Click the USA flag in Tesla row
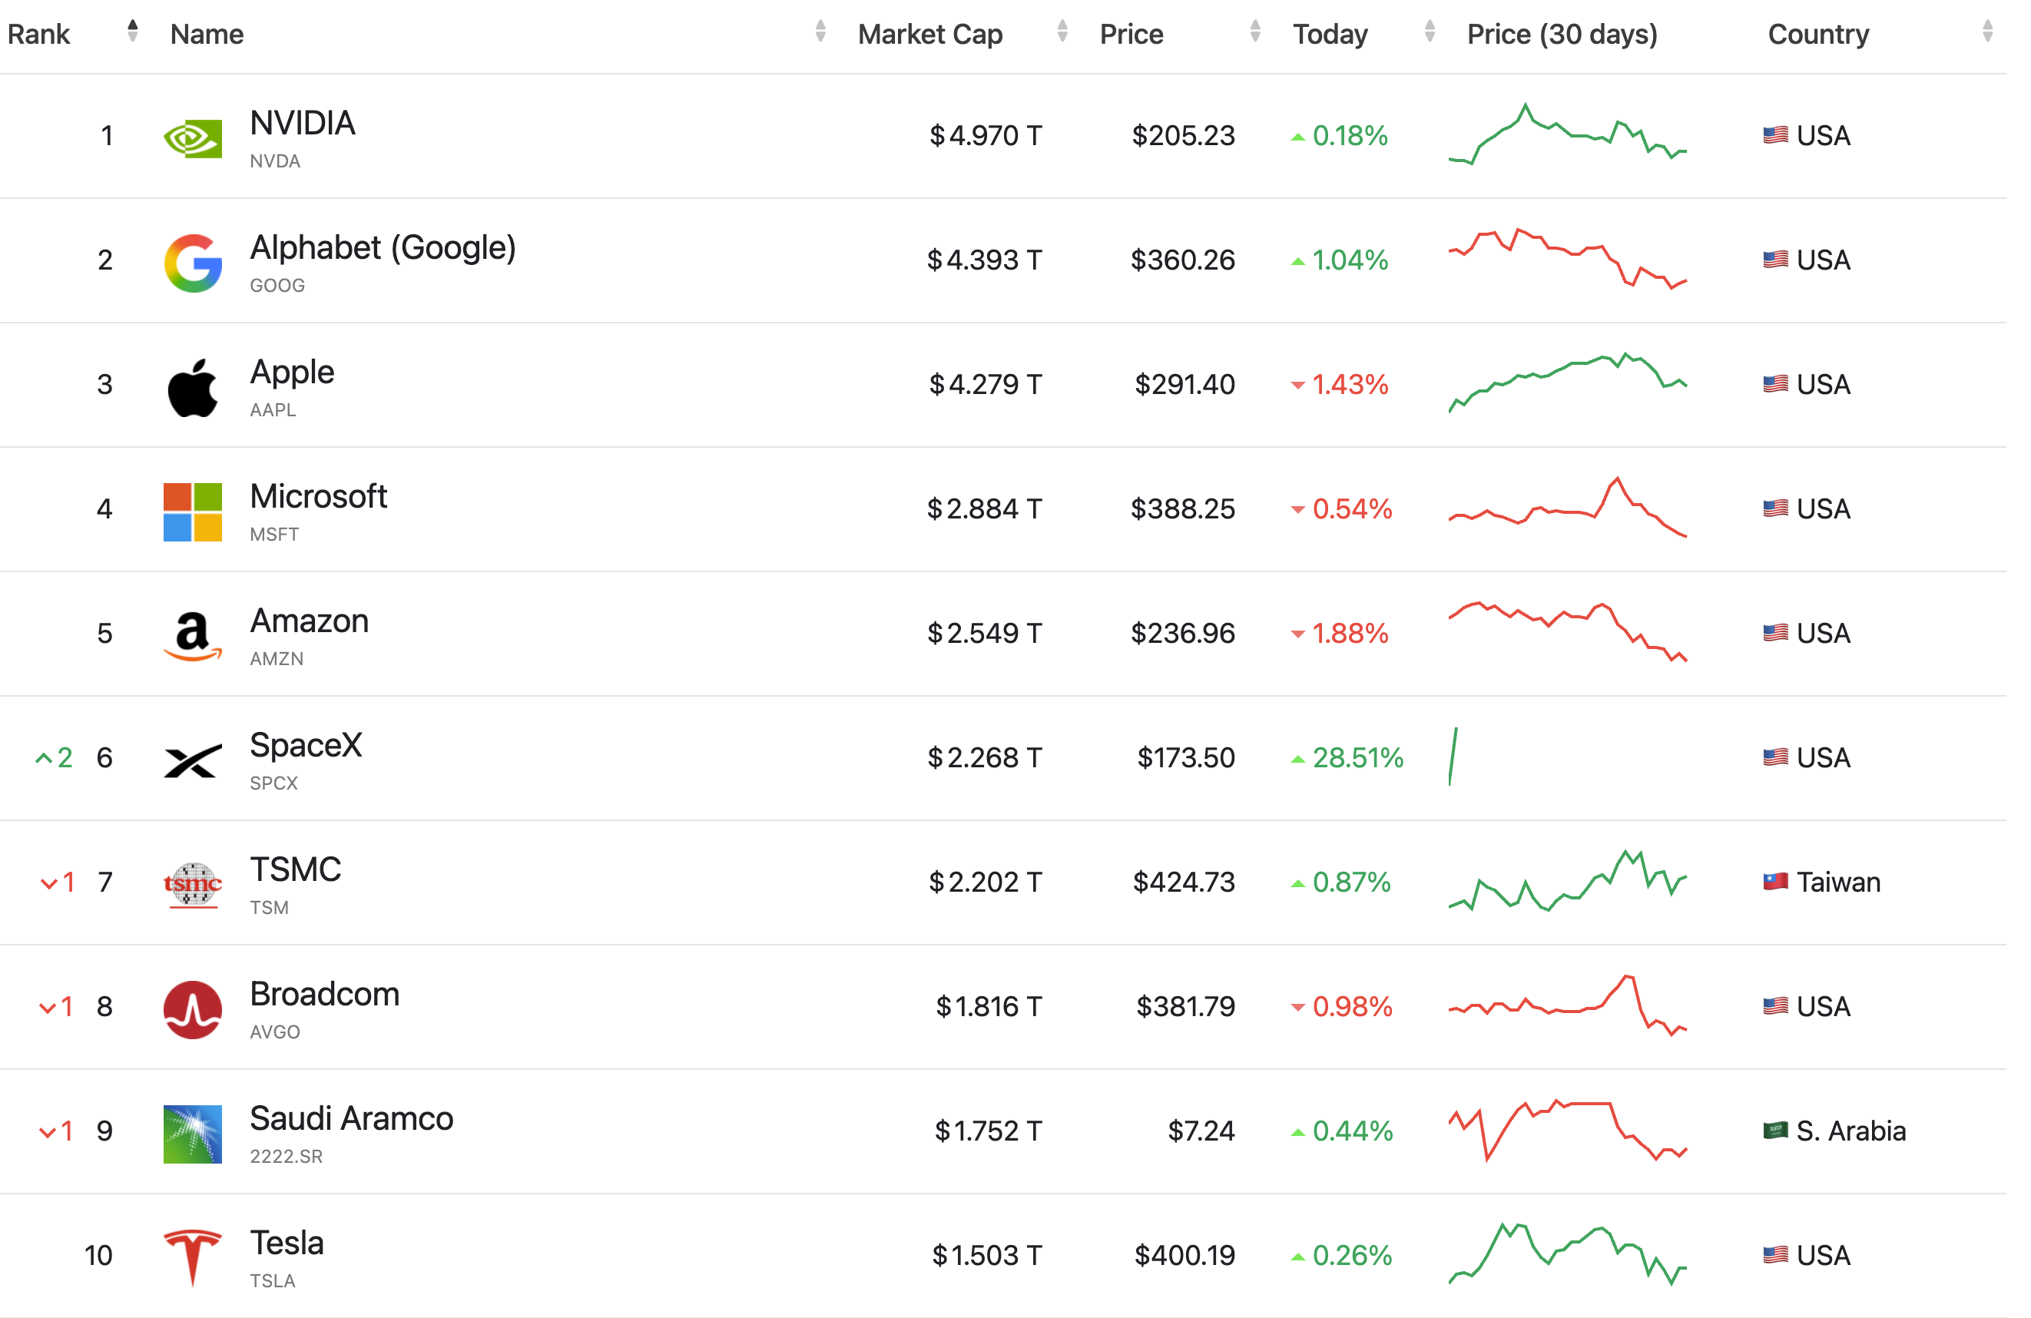 click(x=1775, y=1254)
